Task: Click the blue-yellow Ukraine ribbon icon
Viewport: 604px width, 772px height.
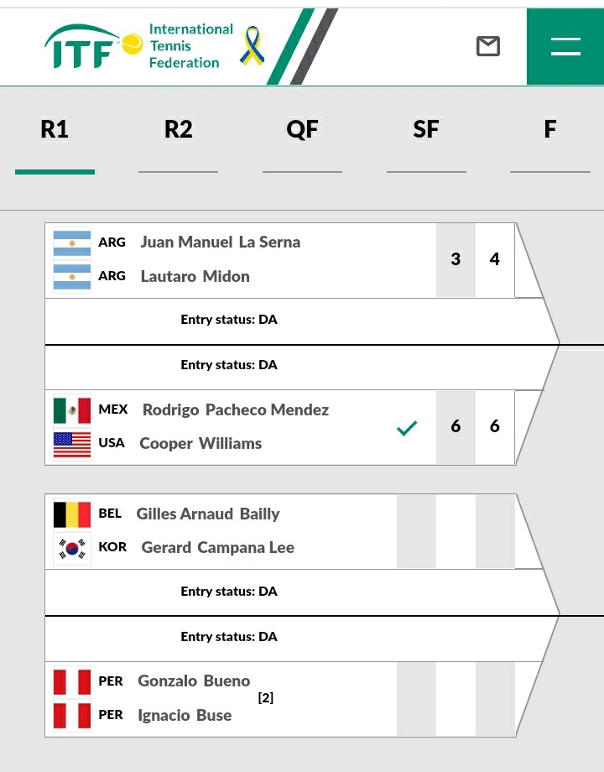Action: (x=251, y=45)
